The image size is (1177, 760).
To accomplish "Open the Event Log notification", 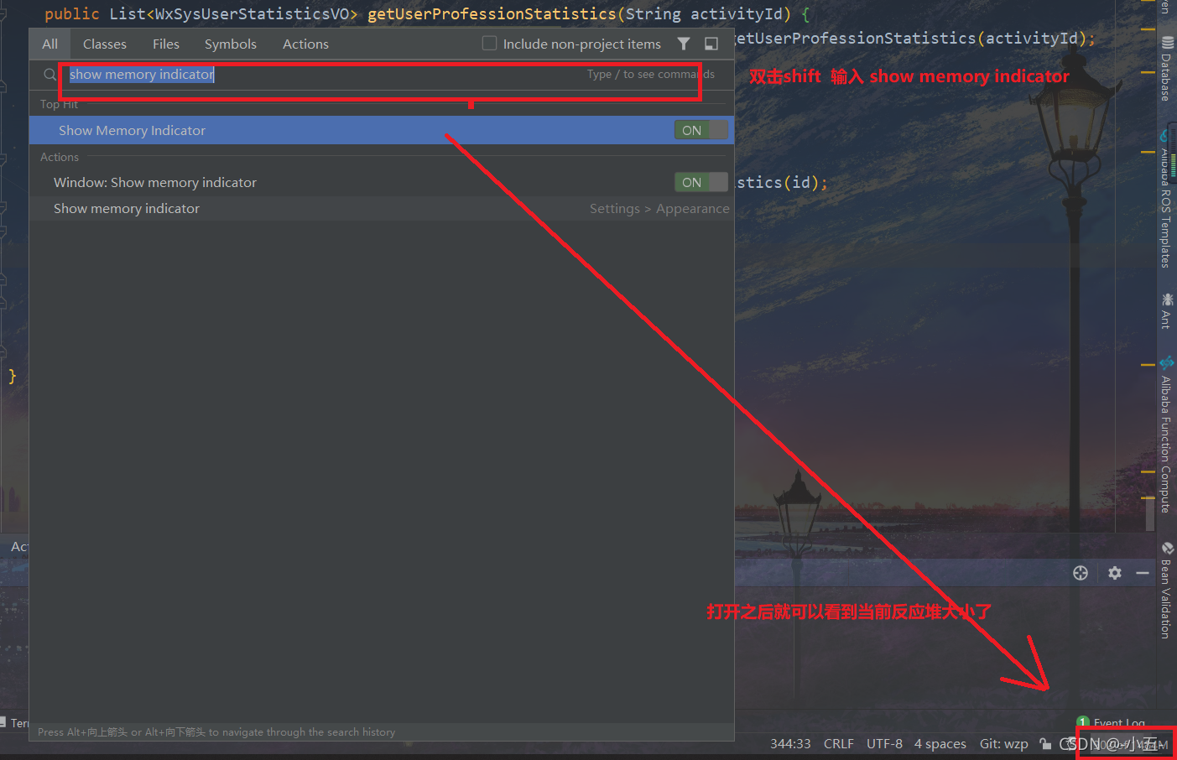I will point(1118,722).
